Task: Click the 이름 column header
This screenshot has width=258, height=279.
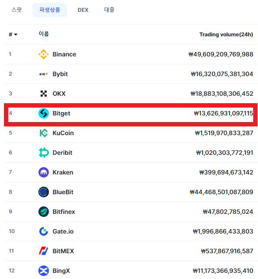Action: tap(44, 34)
